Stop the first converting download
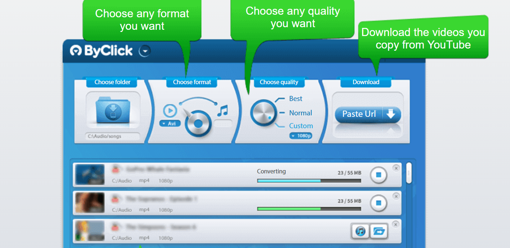This screenshot has width=510, height=248. pos(379,175)
